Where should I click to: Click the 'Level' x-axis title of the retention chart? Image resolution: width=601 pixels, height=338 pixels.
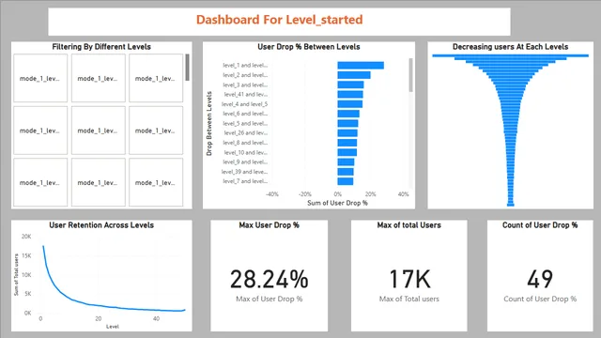pyautogui.click(x=113, y=327)
